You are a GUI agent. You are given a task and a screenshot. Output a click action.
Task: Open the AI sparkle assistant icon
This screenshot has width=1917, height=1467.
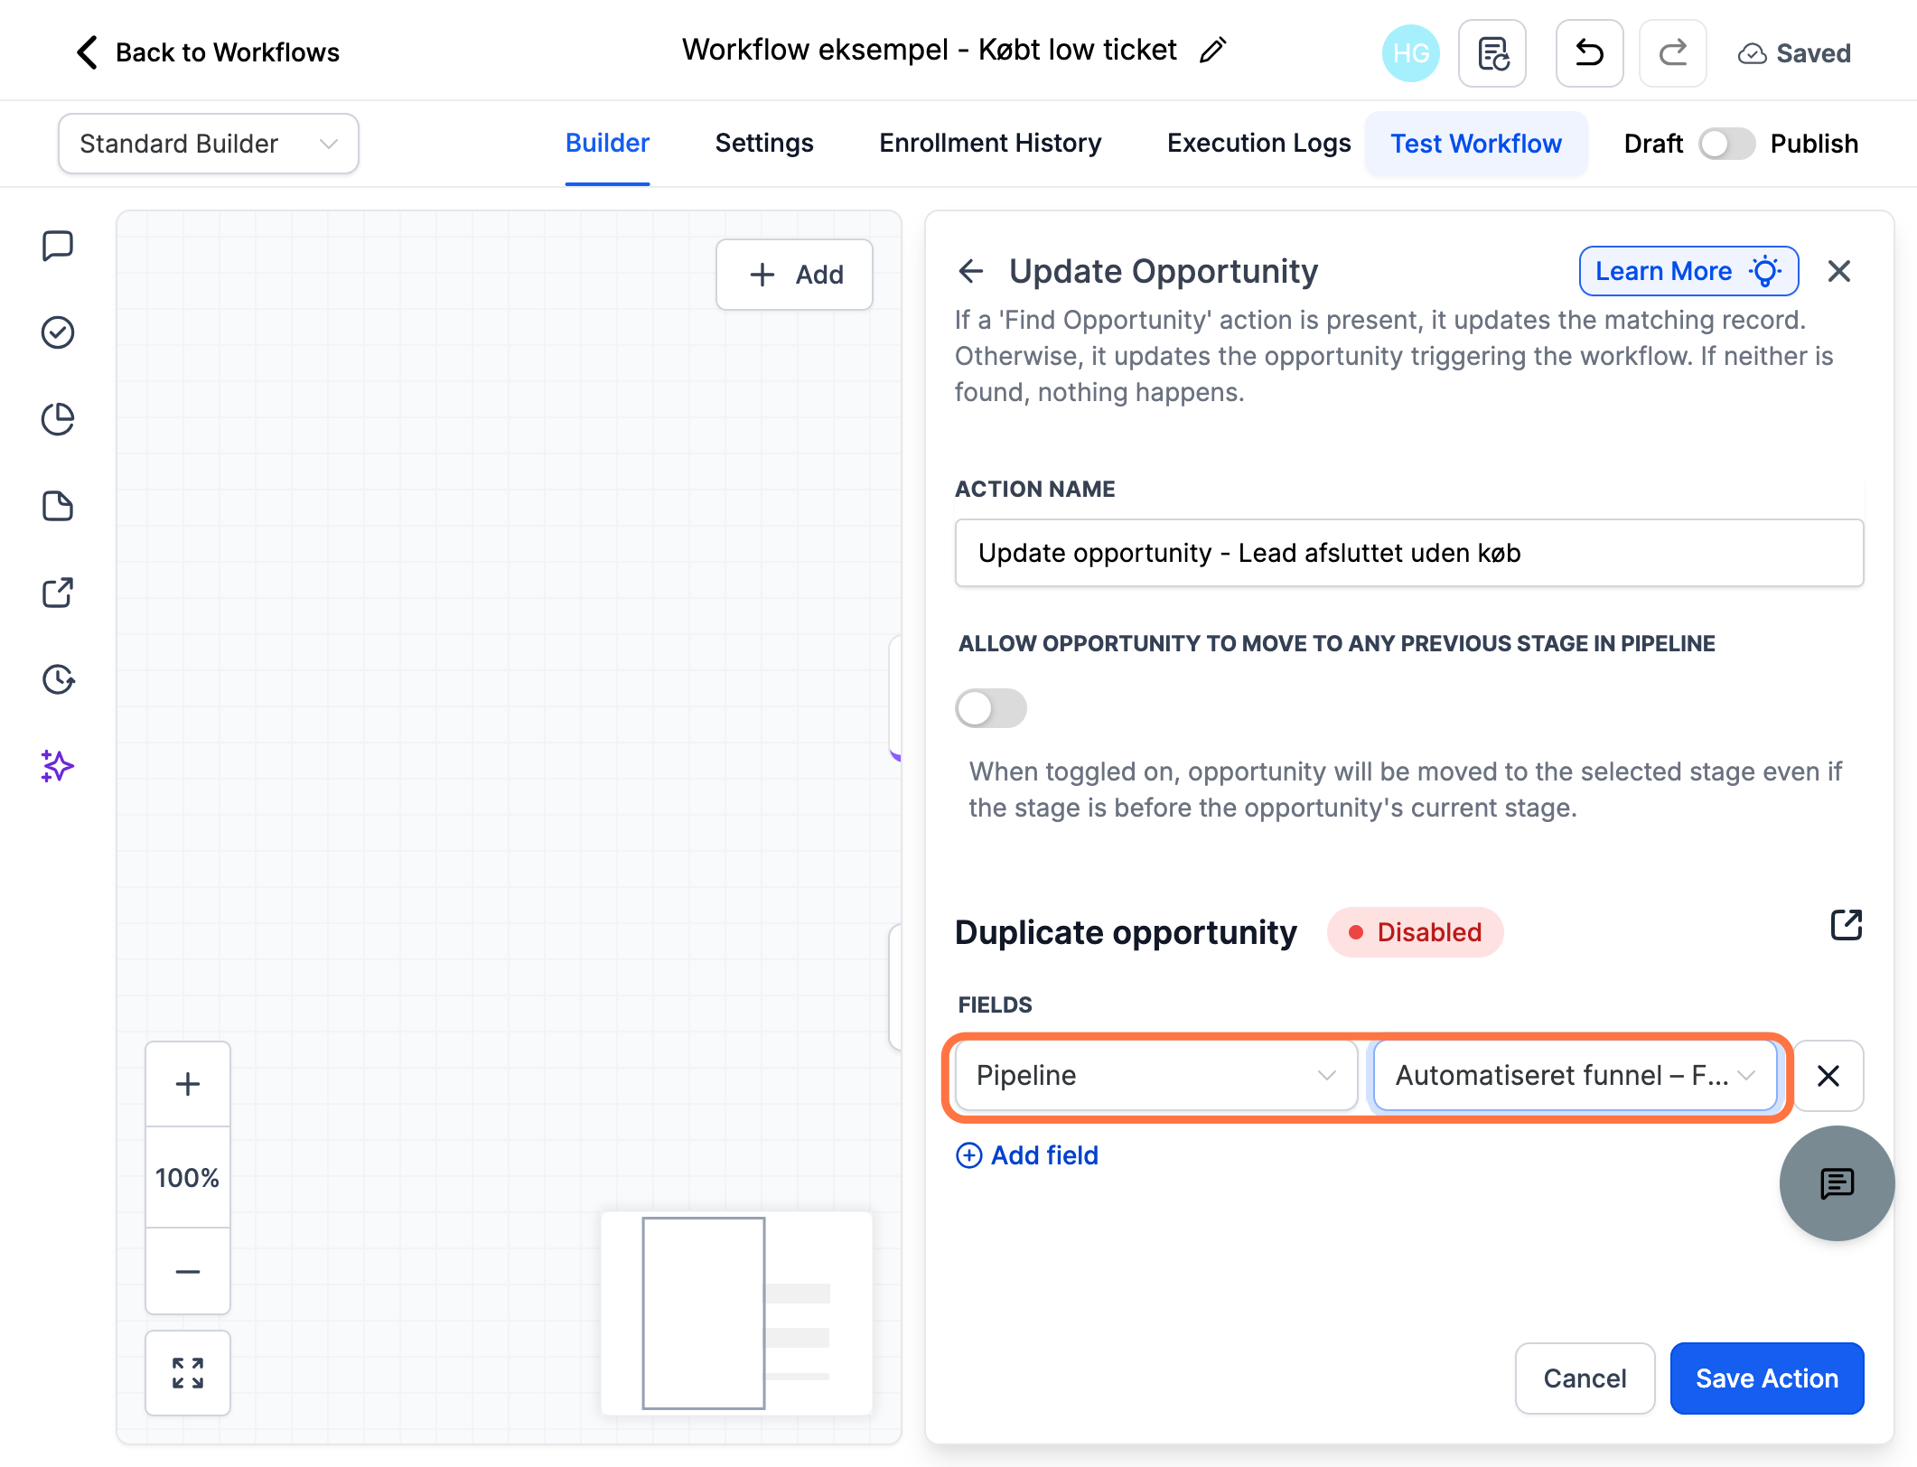tap(58, 766)
